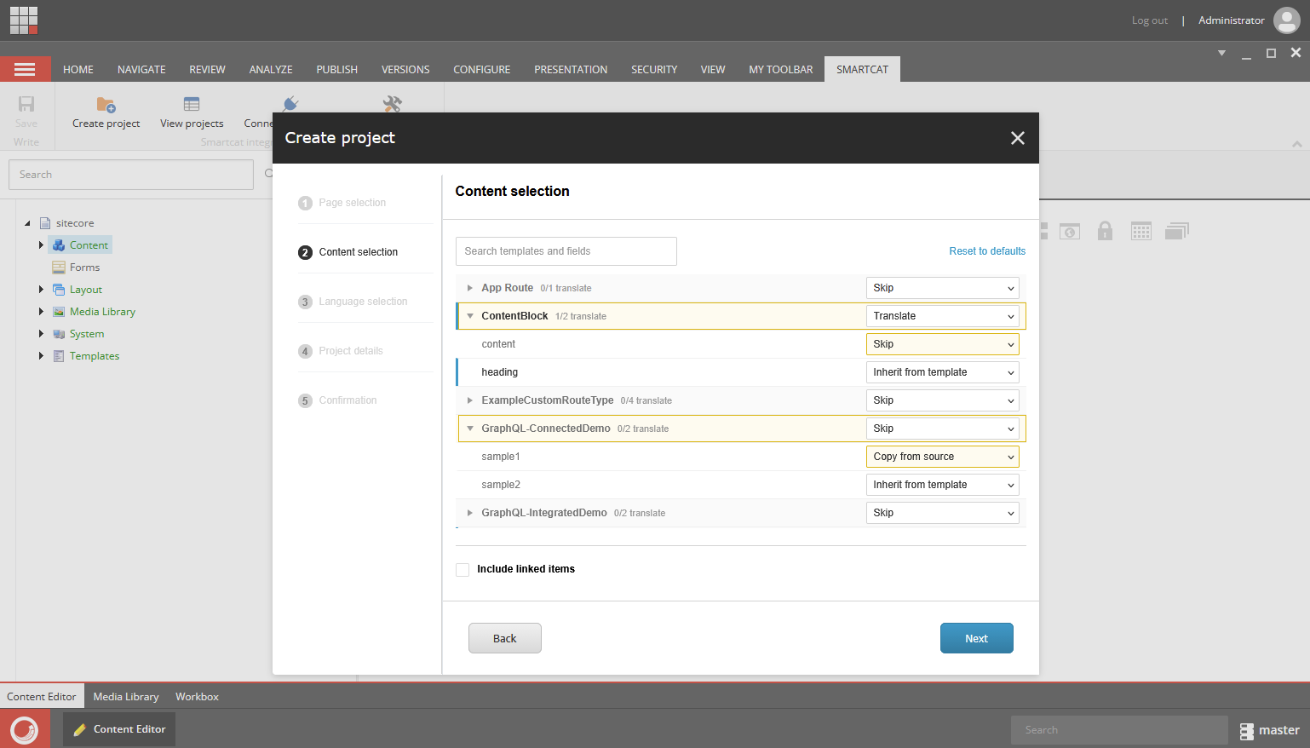The height and width of the screenshot is (748, 1310).
Task: Expand the ExampleCustomRouteType template row
Action: click(x=469, y=400)
